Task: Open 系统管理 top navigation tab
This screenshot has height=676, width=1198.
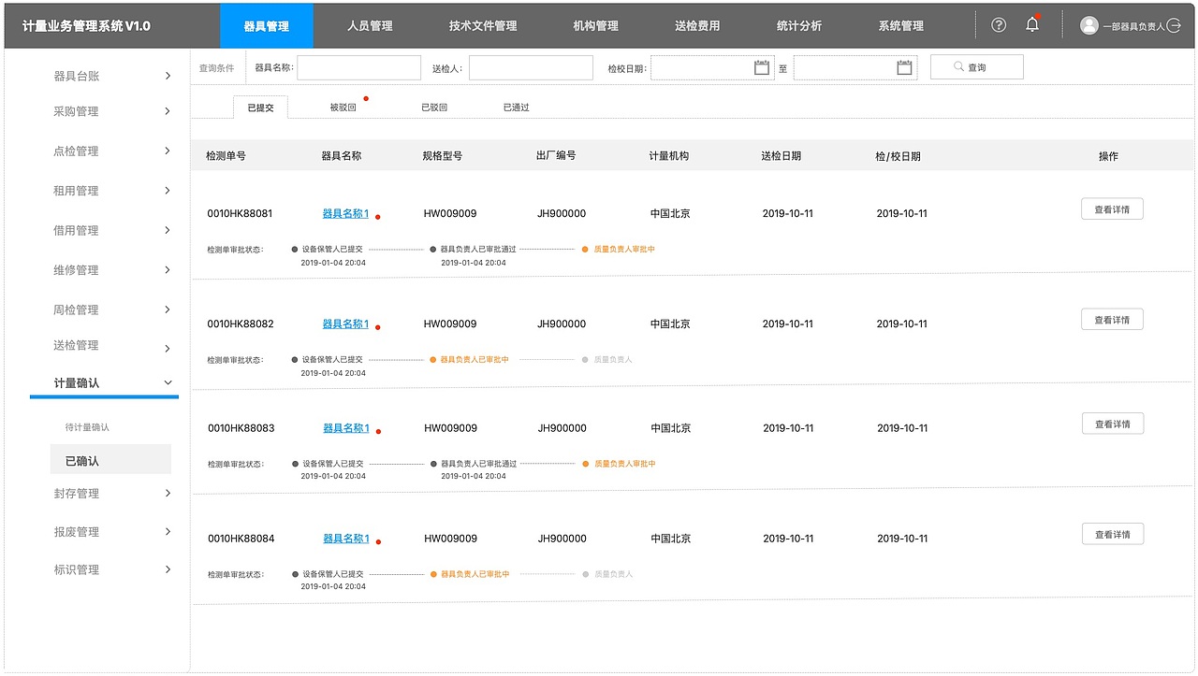Action: (901, 26)
